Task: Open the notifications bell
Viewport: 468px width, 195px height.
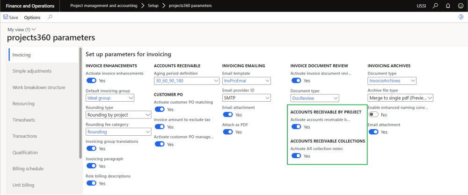Action: click(448, 6)
